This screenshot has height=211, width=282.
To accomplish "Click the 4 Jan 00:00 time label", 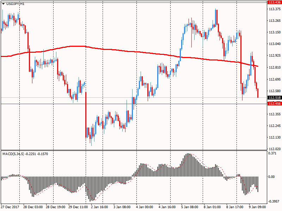I will click(145, 207).
